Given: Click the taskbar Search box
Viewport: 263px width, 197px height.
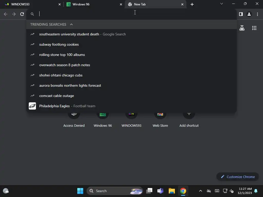Looking at the screenshot, I should pos(115,191).
